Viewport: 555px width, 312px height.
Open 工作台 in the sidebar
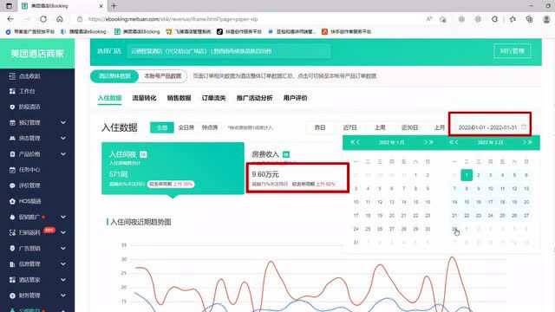(27, 91)
